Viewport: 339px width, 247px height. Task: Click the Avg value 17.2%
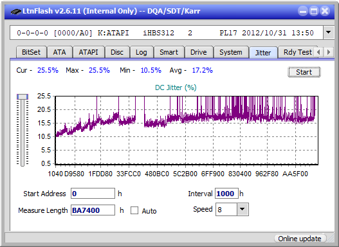203,70
